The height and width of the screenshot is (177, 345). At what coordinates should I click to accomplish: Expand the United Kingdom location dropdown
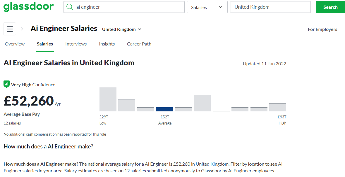(122, 29)
